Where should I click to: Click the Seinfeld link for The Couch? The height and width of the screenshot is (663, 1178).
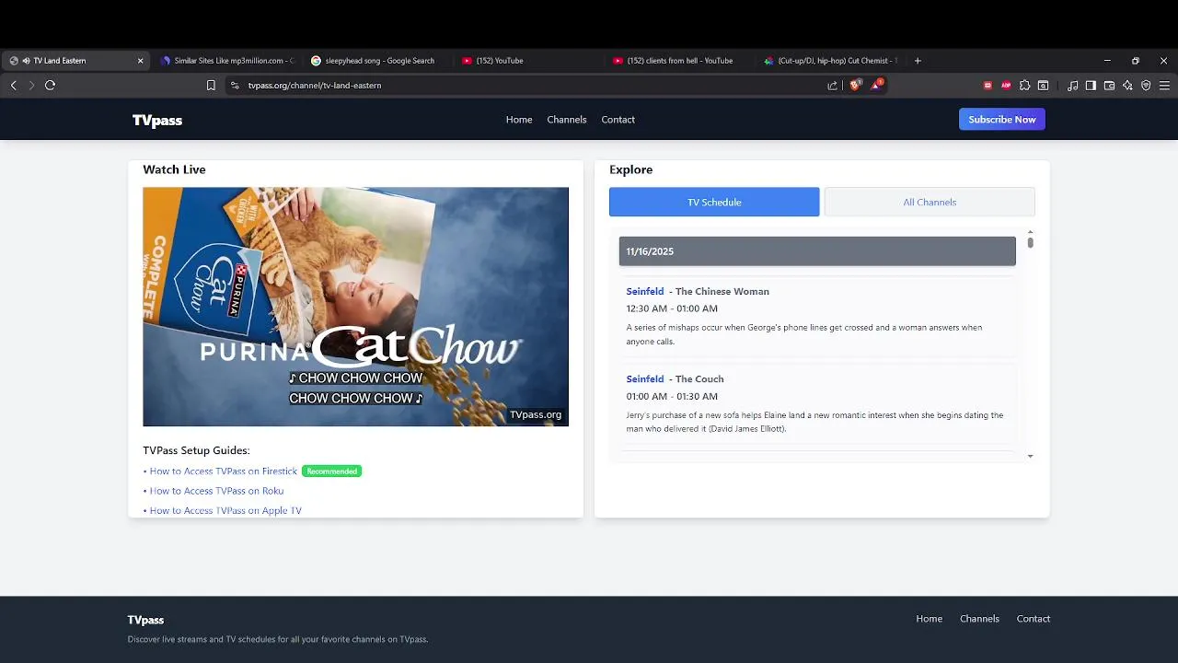(645, 378)
